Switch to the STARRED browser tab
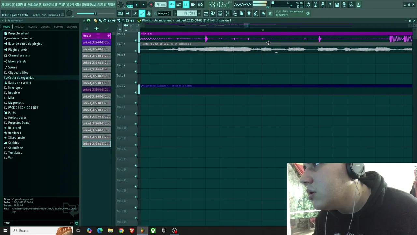The width and height of the screenshot is (417, 235). pyautogui.click(x=72, y=27)
